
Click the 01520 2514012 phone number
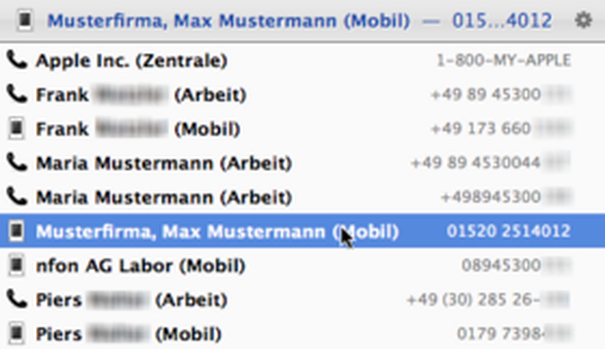[x=508, y=231]
